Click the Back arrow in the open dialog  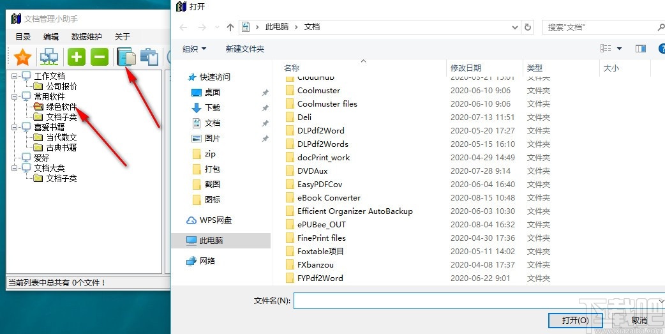point(183,27)
